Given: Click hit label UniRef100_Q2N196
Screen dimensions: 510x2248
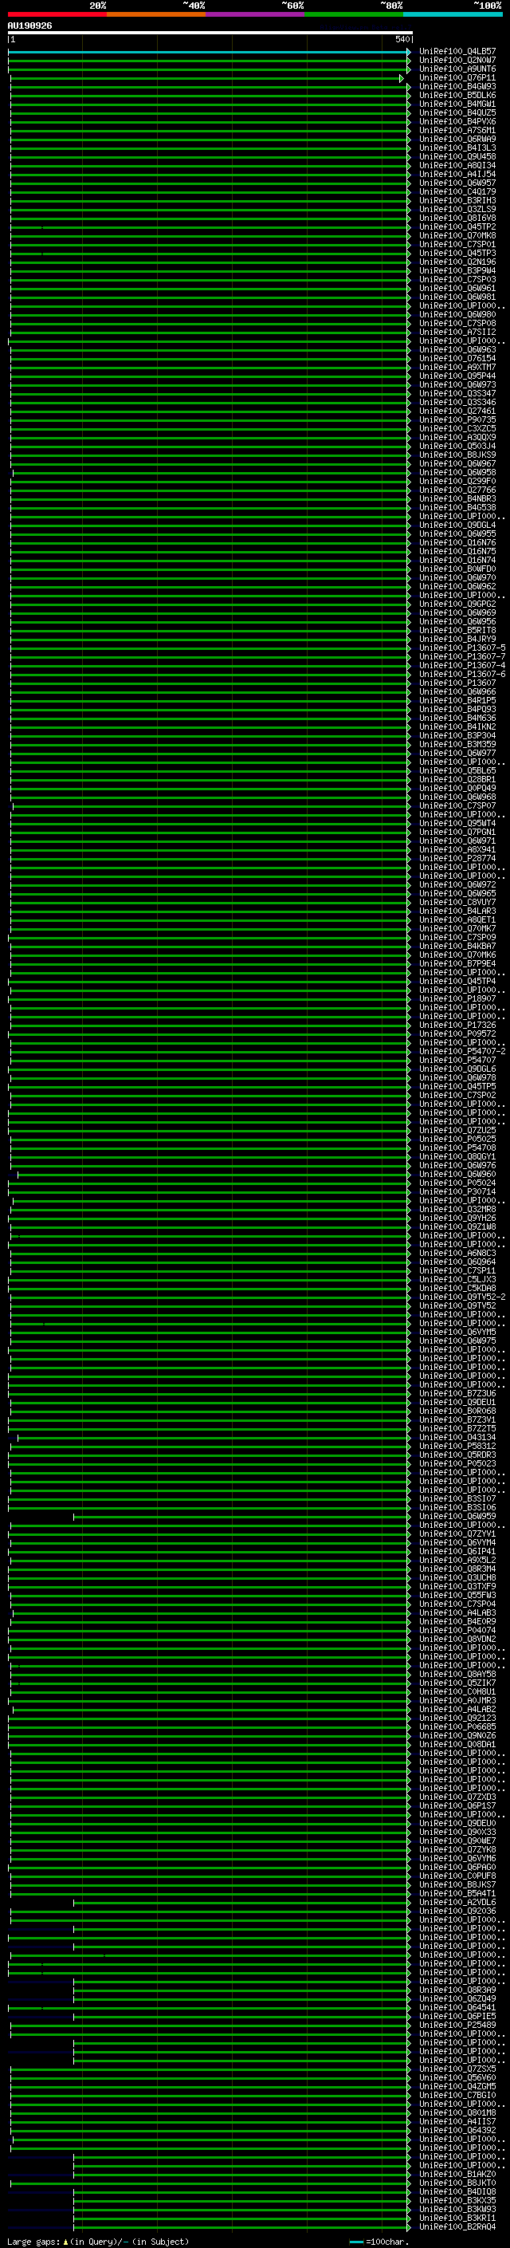Looking at the screenshot, I should click(x=457, y=262).
